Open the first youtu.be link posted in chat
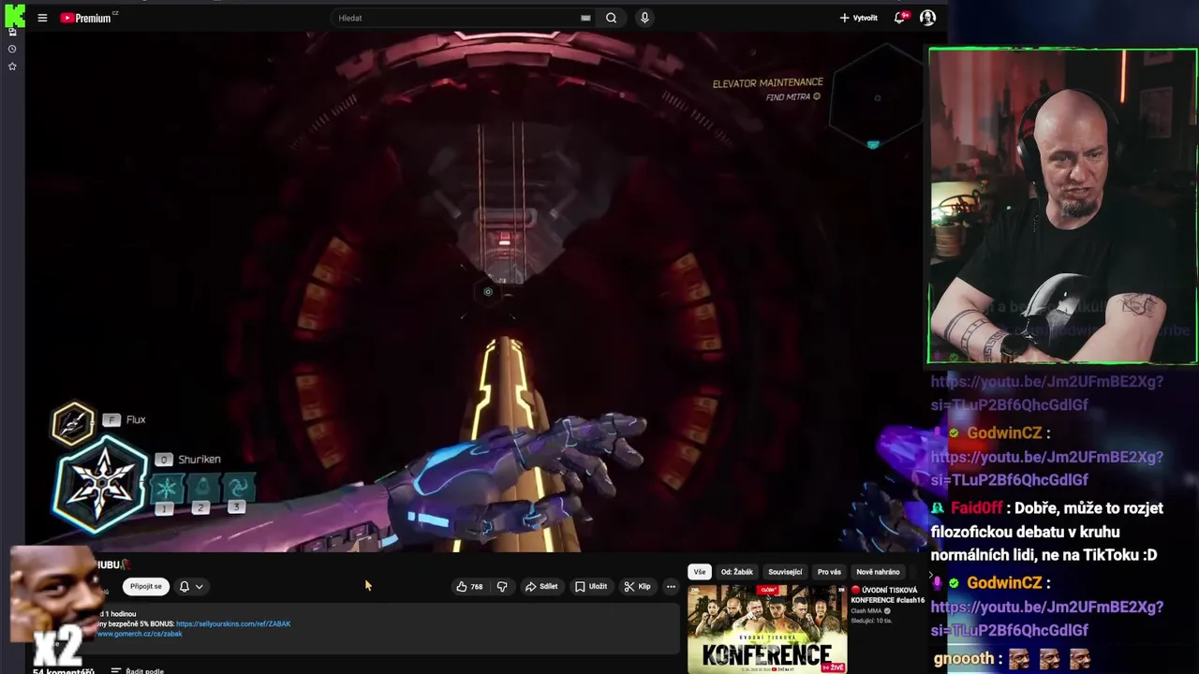This screenshot has width=1199, height=674. pyautogui.click(x=1046, y=393)
